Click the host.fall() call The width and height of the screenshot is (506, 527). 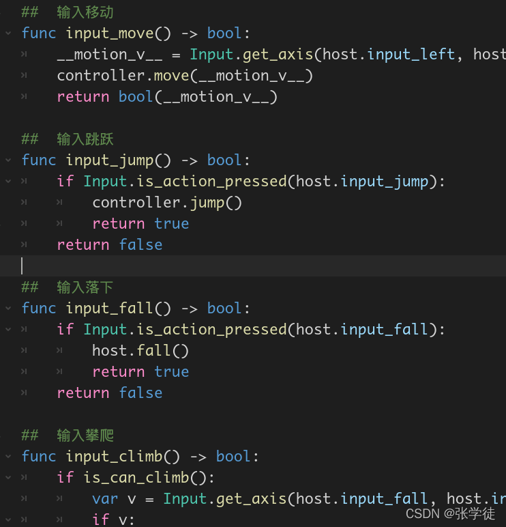tap(140, 351)
